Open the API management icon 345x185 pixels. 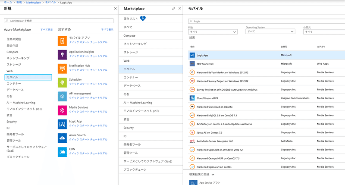(x=62, y=96)
